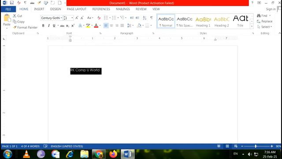Select Align Right

(x=117, y=26)
